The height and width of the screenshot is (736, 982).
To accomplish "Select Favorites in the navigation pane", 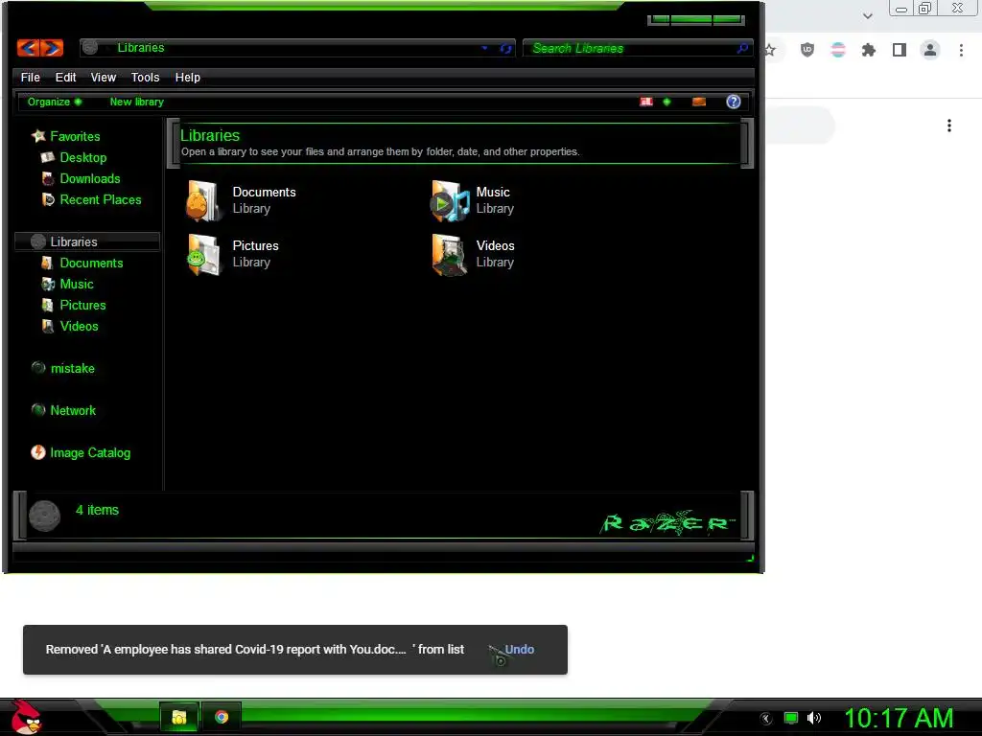I will 75,136.
